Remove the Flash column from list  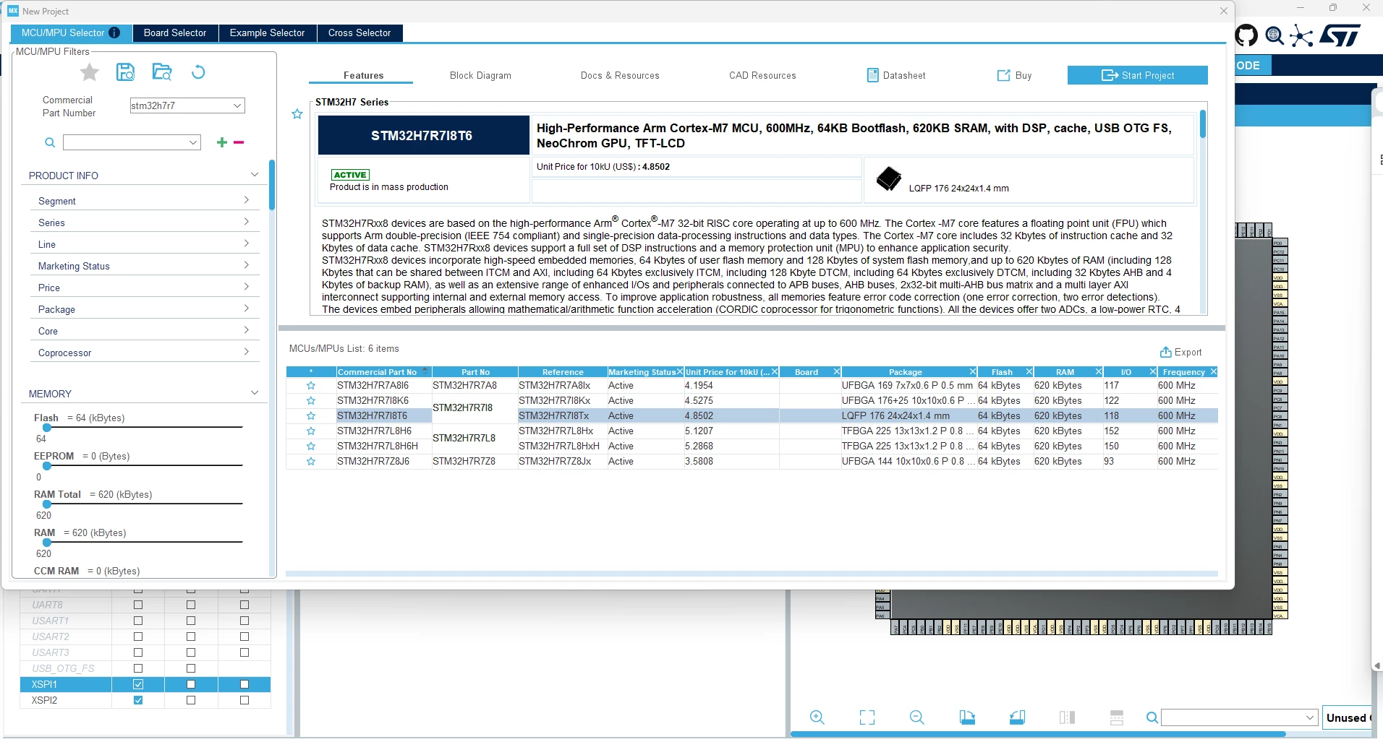(x=1029, y=372)
